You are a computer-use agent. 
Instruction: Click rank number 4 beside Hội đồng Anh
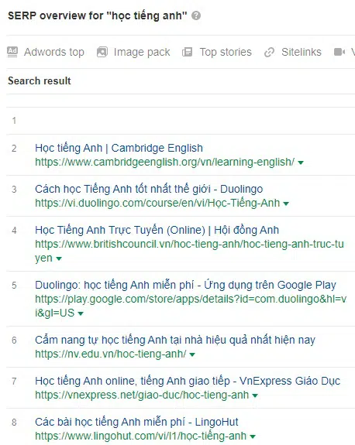coord(14,230)
